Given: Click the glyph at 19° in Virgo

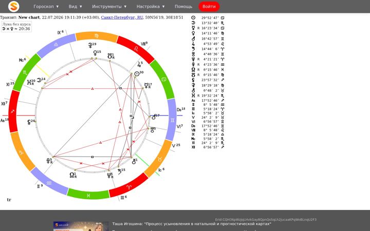Looking at the screenshot, I should click(x=90, y=45).
